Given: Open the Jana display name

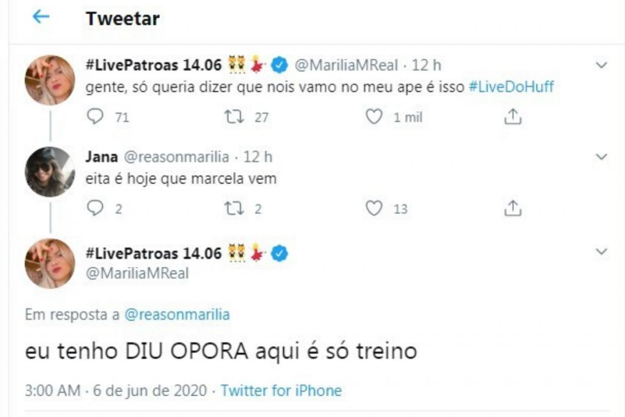Looking at the screenshot, I should click(102, 157).
